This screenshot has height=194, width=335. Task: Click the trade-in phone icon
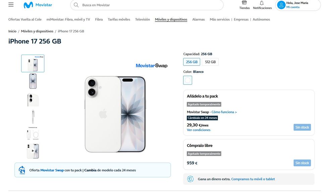point(190,179)
